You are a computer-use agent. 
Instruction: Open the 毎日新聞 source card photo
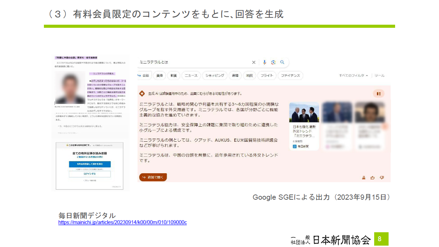point(304,112)
